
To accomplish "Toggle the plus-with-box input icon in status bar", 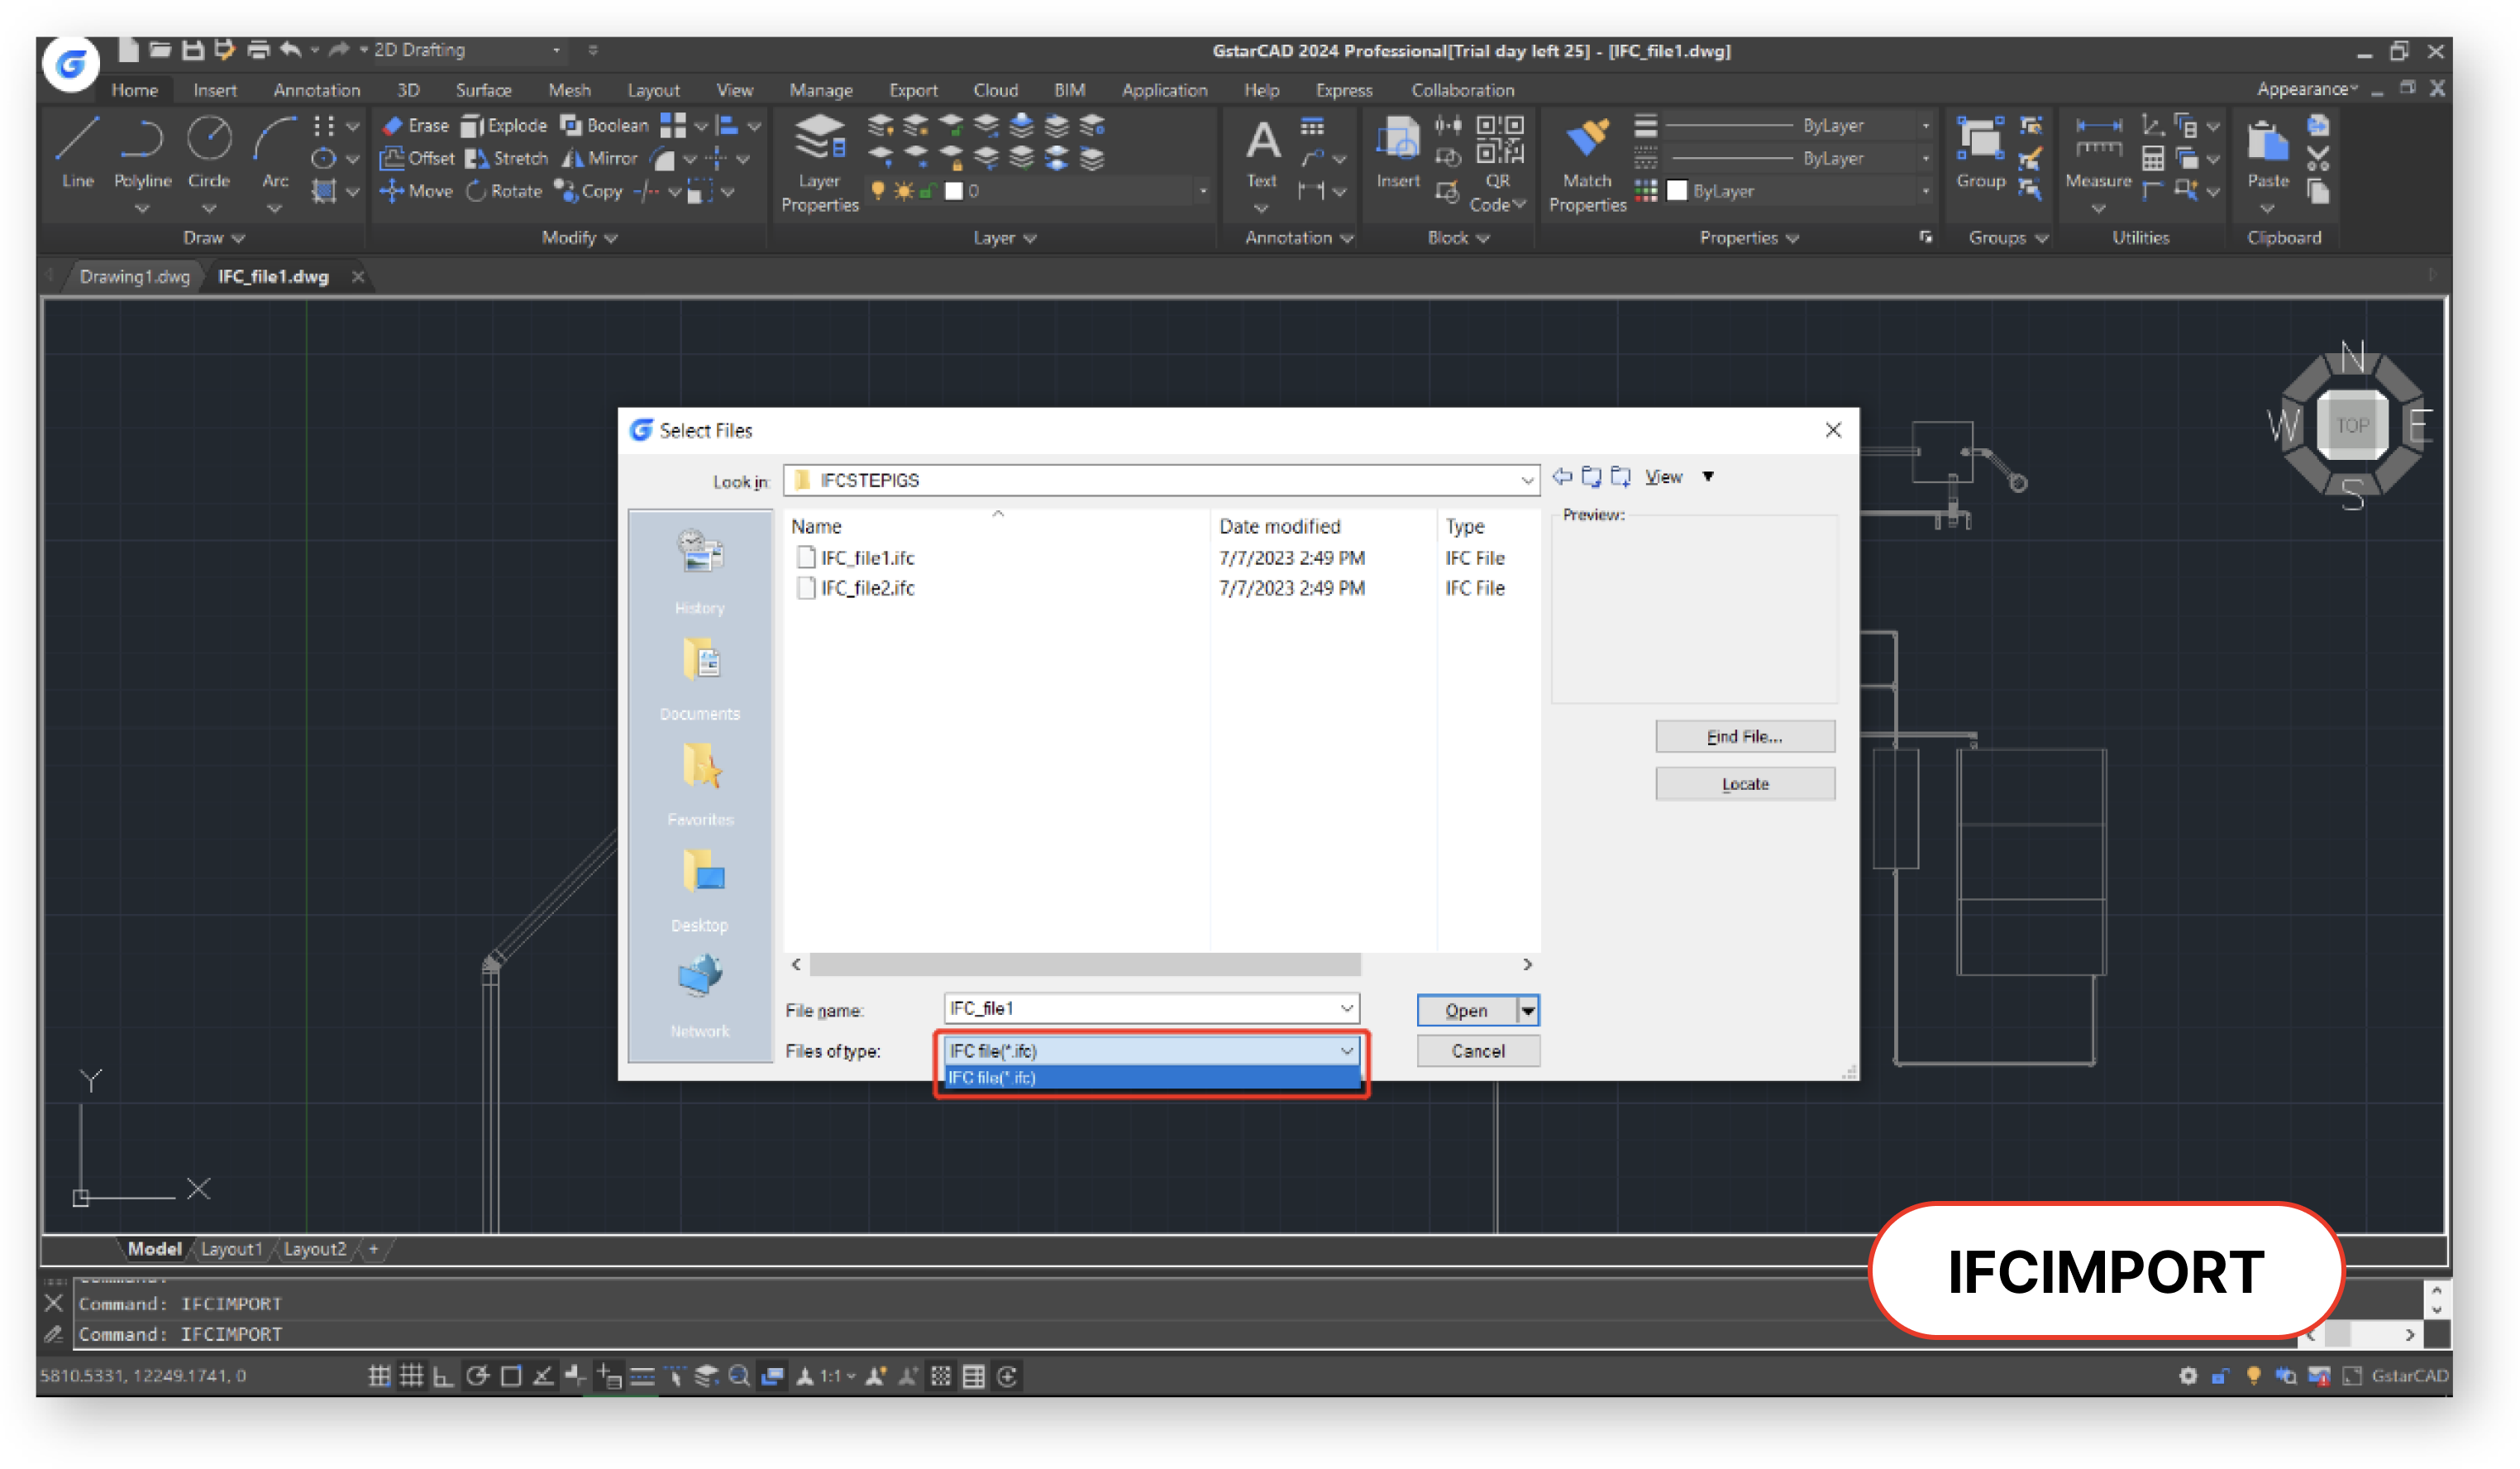I will point(609,1376).
